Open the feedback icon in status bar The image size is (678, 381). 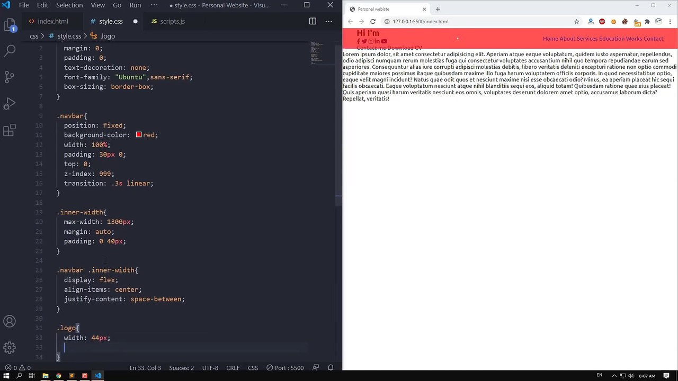pos(316,368)
